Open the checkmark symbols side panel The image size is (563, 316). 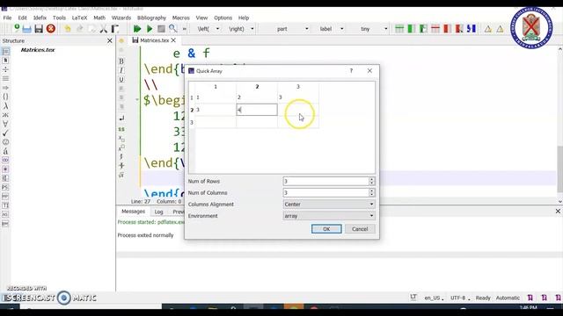pyautogui.click(x=5, y=133)
